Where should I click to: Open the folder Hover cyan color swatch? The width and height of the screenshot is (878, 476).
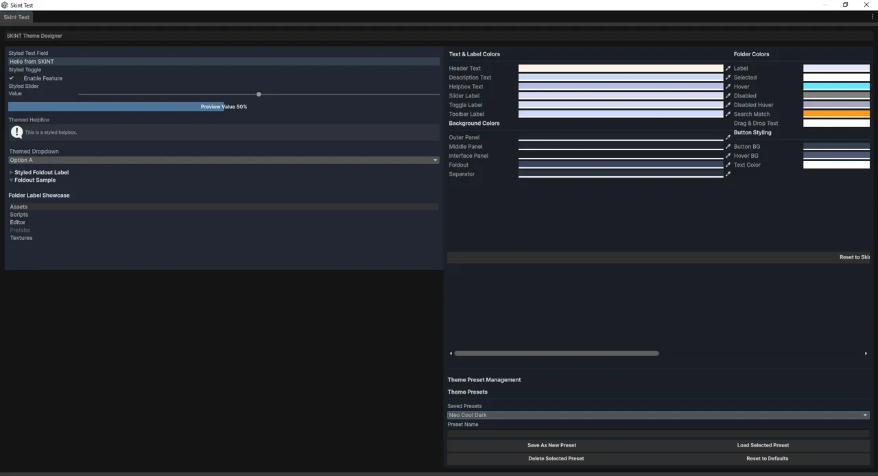tap(836, 86)
